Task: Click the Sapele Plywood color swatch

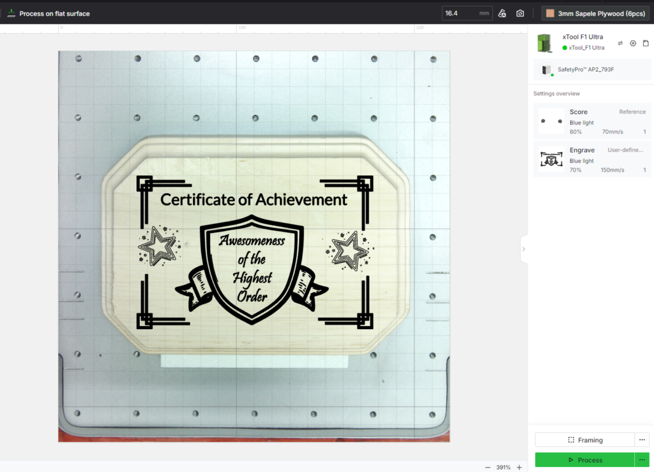Action: (550, 13)
